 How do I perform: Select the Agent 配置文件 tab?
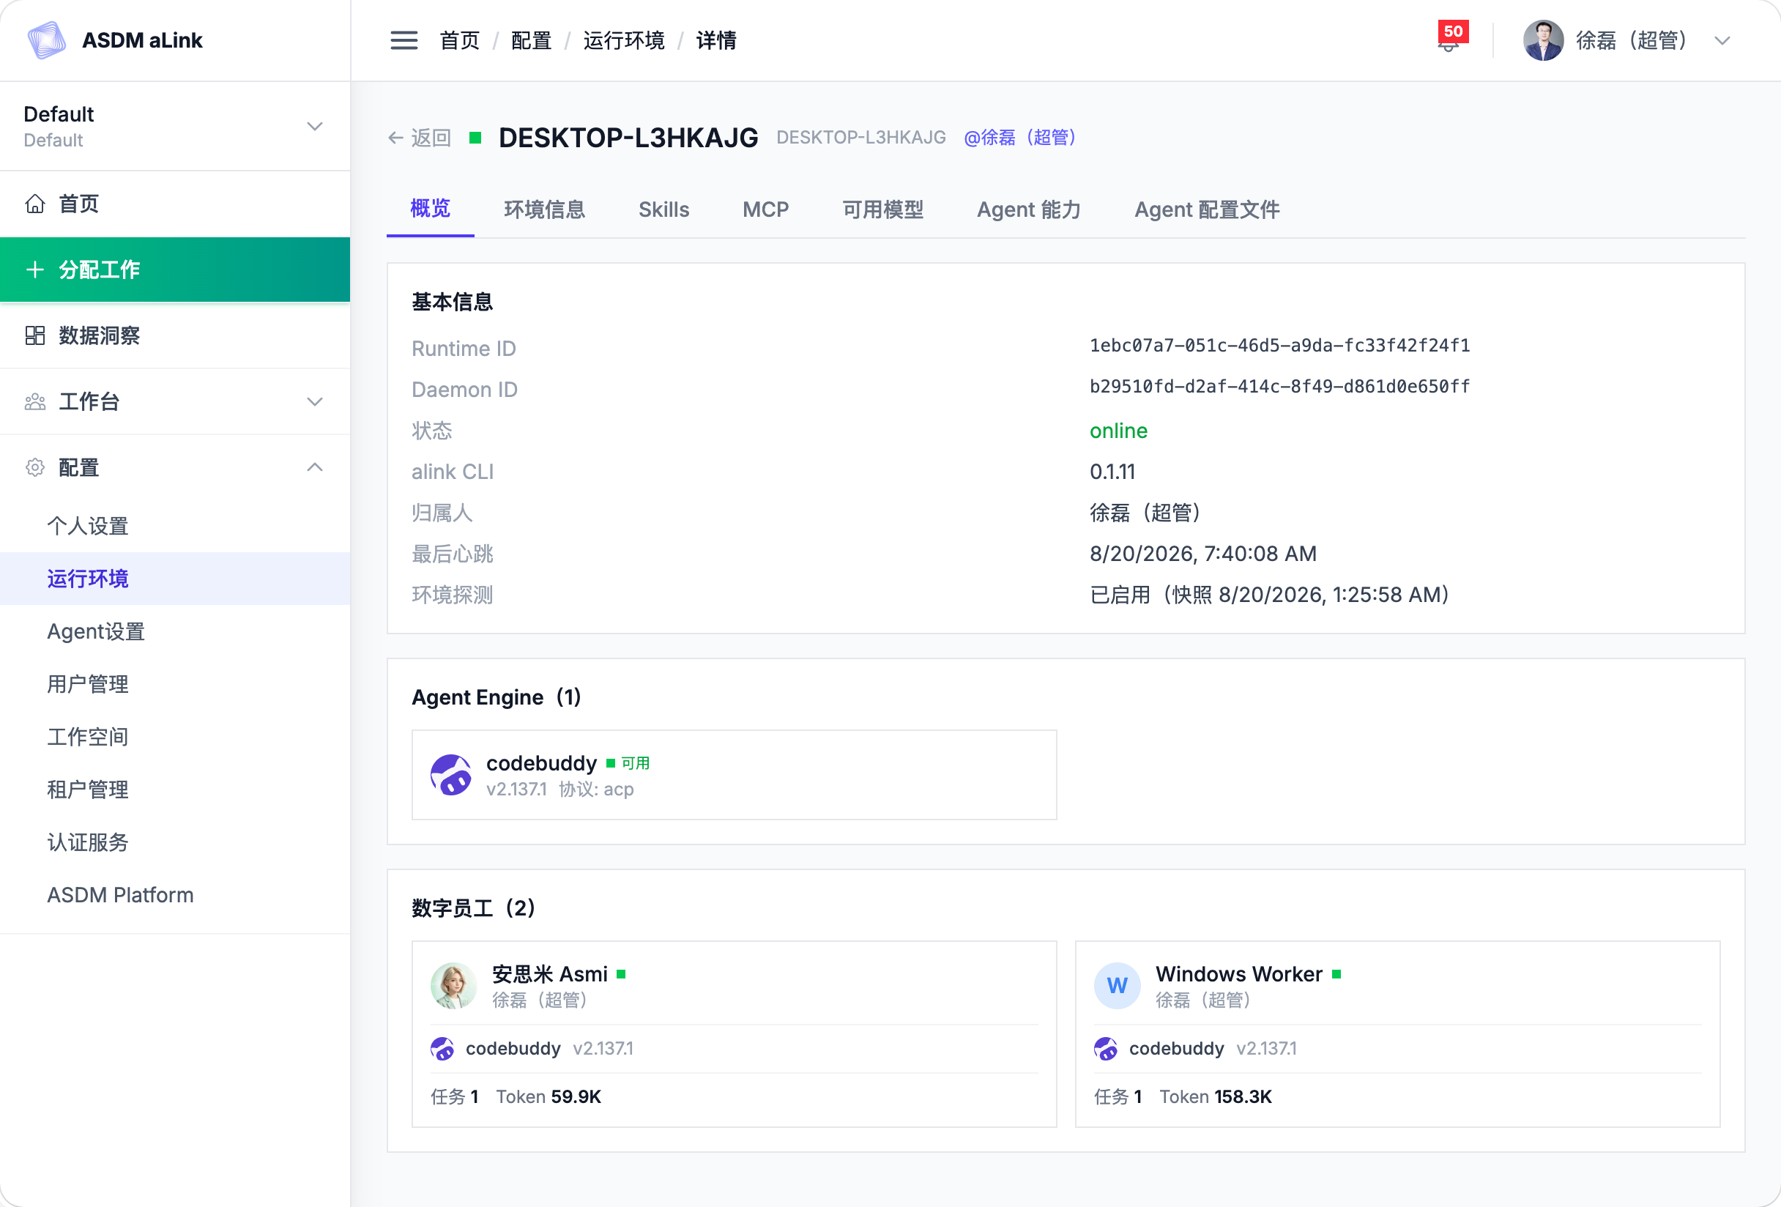tap(1207, 209)
